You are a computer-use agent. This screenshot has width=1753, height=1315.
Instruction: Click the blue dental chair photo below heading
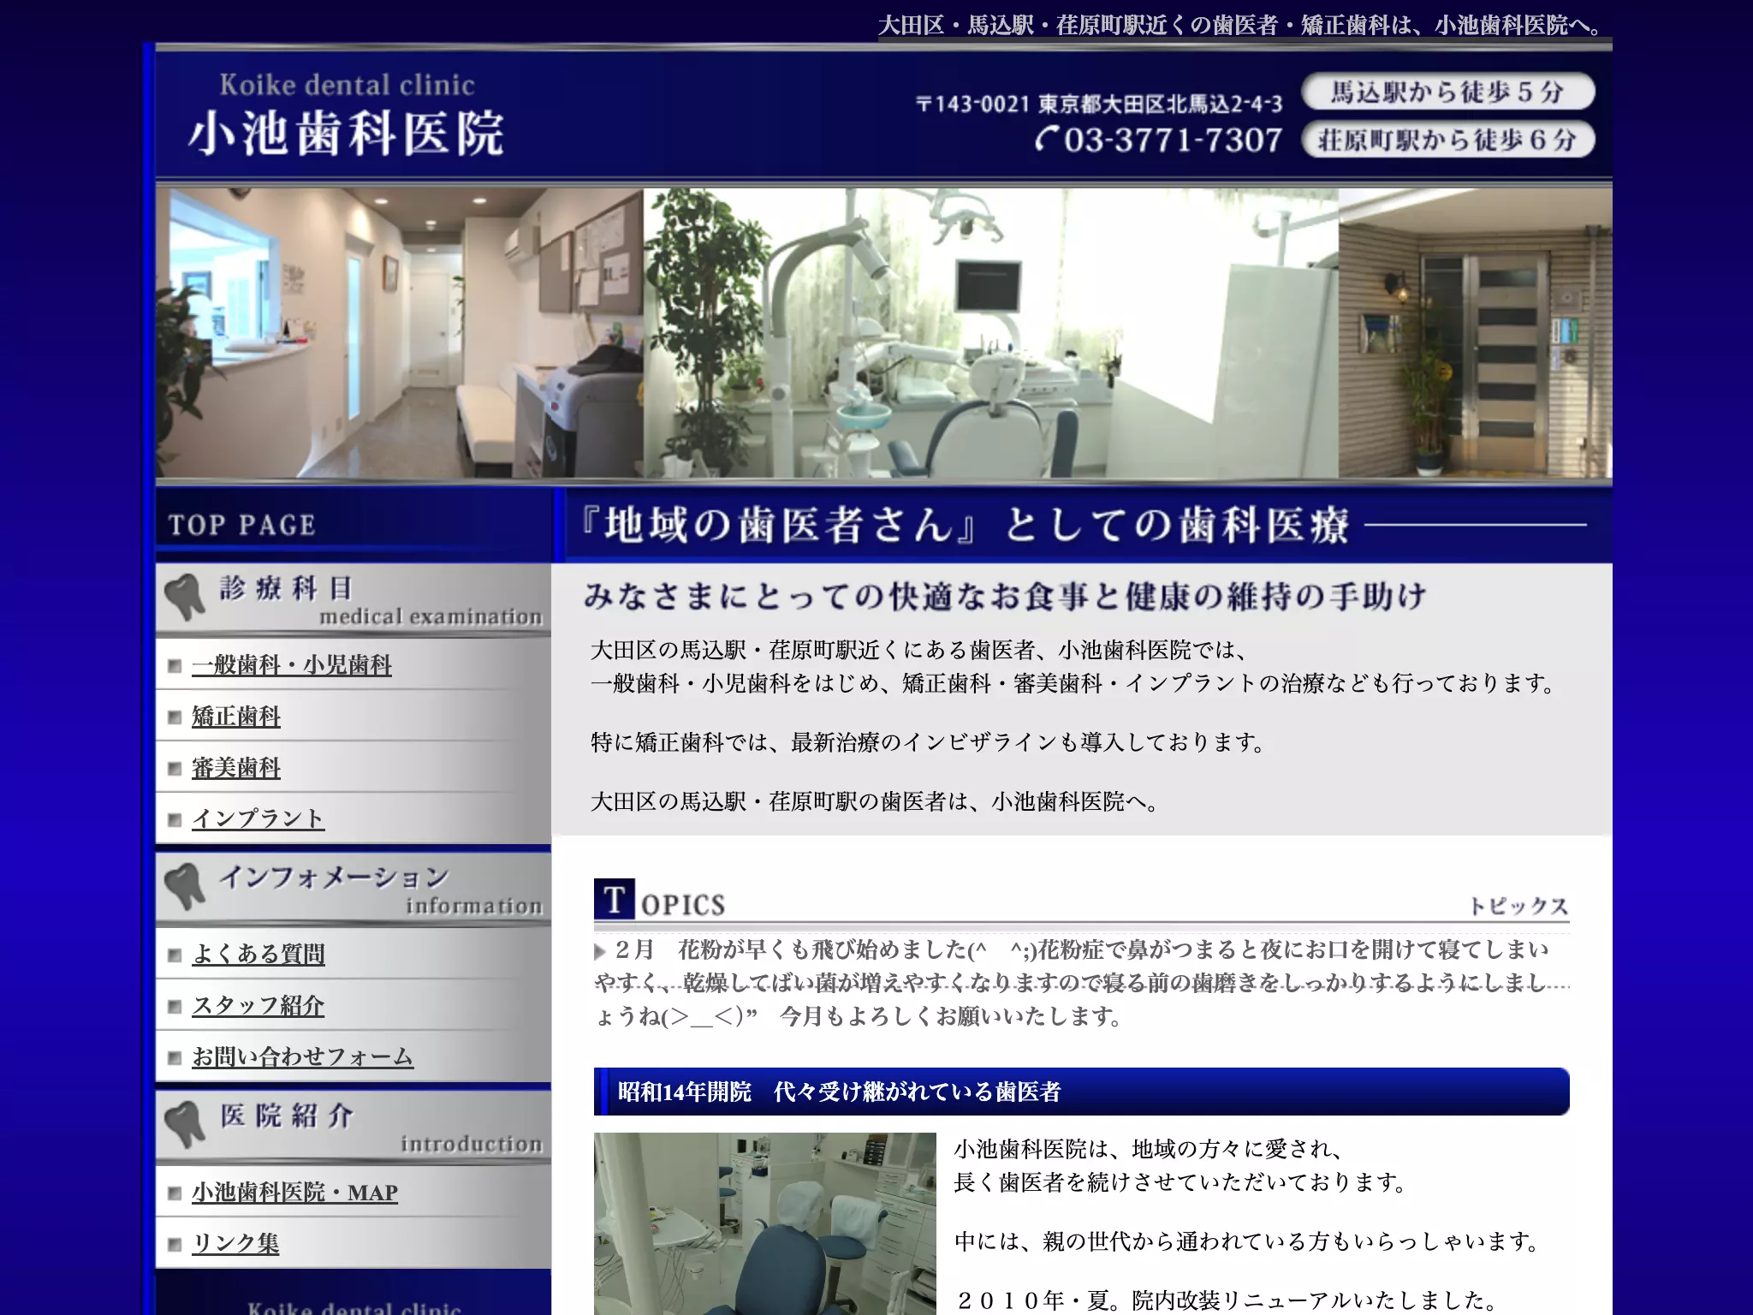point(765,1223)
